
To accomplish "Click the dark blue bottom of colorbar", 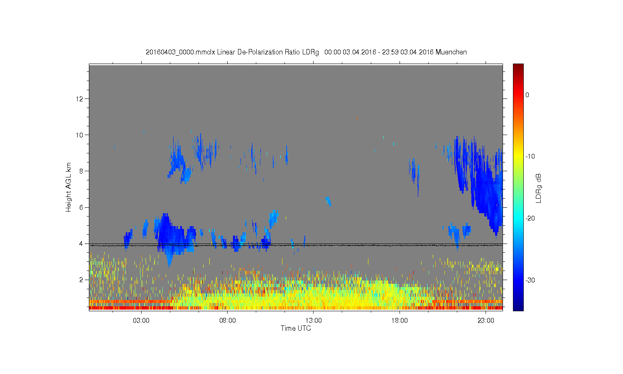I will click(518, 307).
